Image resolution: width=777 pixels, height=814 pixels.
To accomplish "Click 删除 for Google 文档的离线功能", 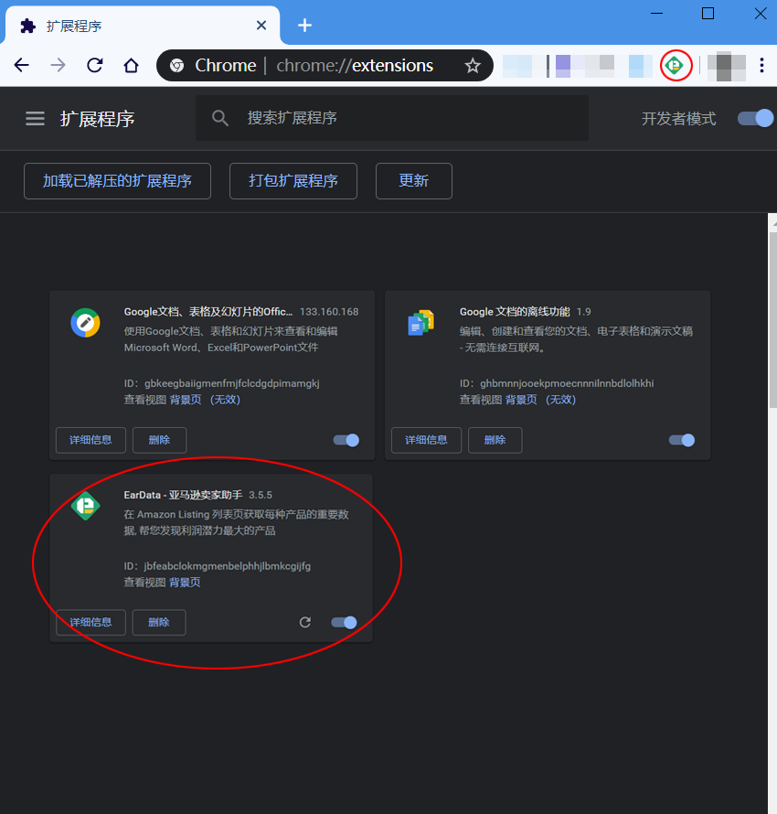I will click(495, 440).
